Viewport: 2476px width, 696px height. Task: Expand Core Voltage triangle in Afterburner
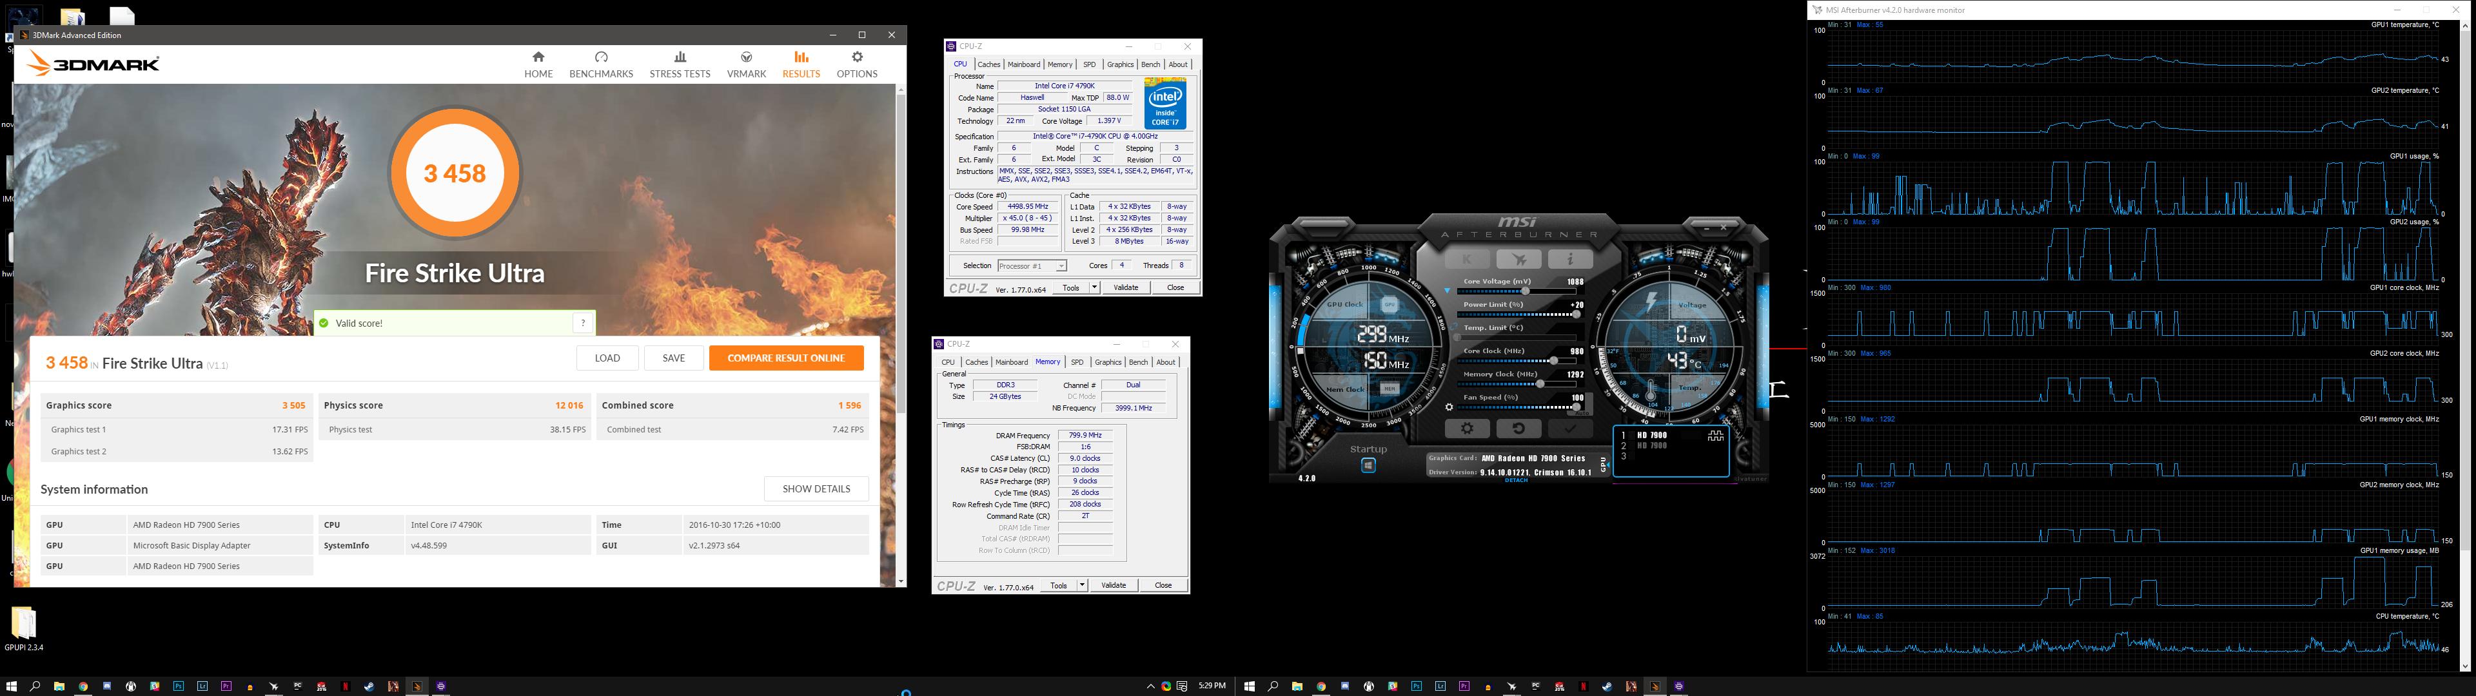1448,290
